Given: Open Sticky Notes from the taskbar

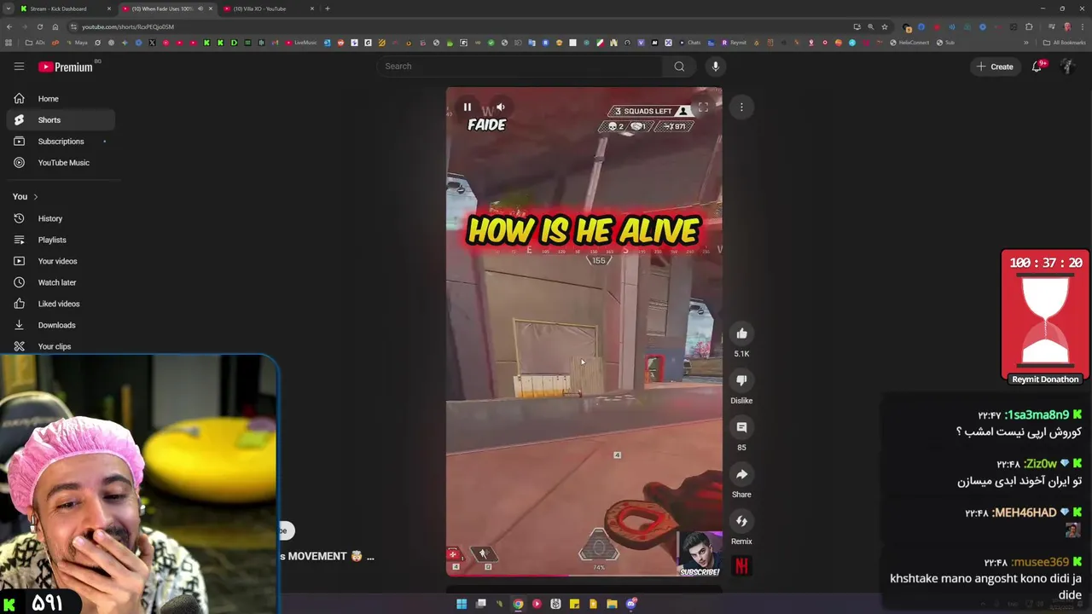Looking at the screenshot, I should (x=574, y=604).
